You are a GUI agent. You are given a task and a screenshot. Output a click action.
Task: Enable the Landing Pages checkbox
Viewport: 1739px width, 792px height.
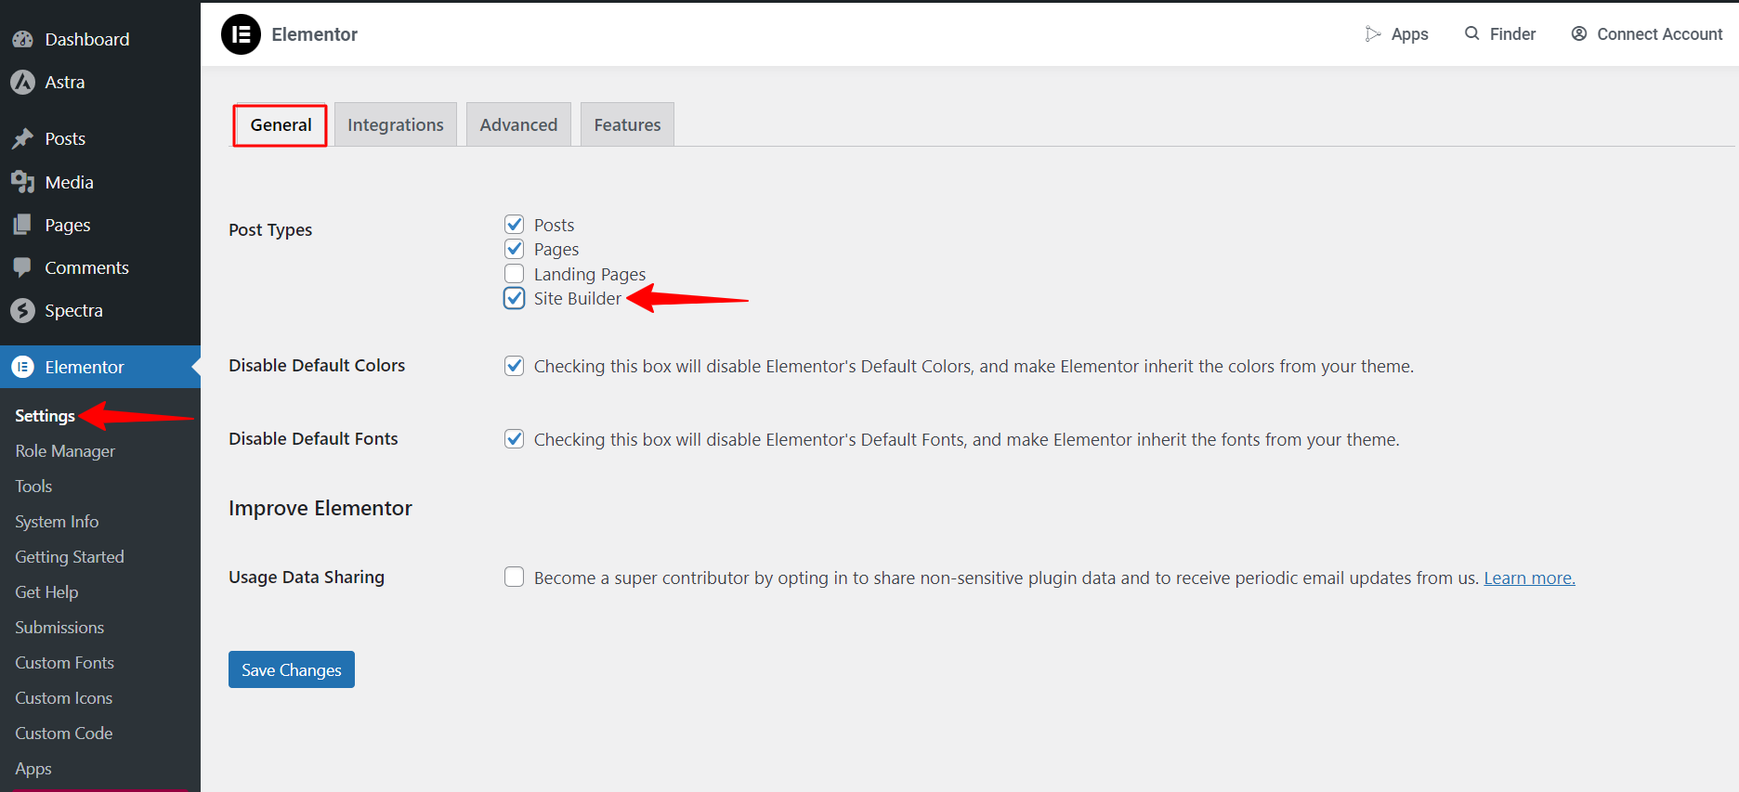[x=514, y=274]
